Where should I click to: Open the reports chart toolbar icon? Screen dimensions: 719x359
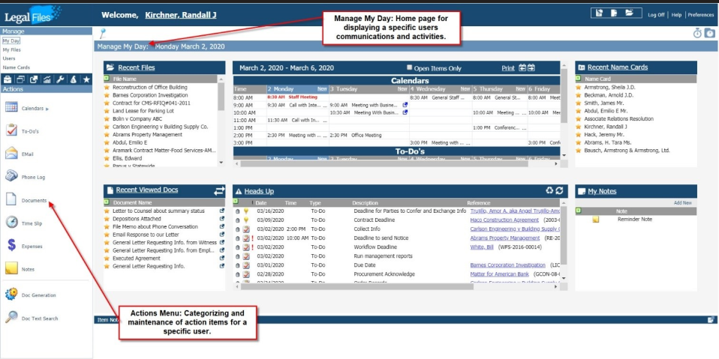(47, 79)
